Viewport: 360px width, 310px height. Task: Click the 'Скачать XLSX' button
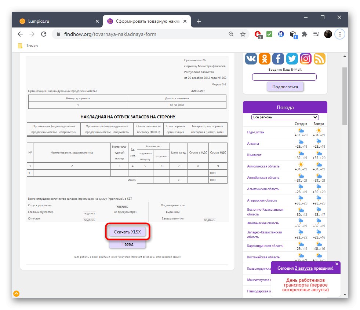pos(127,232)
